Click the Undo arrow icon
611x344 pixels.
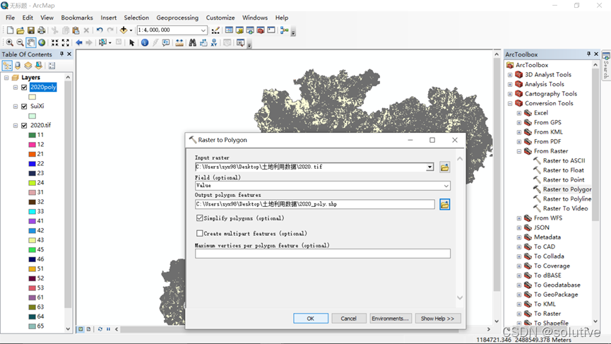[x=100, y=30]
